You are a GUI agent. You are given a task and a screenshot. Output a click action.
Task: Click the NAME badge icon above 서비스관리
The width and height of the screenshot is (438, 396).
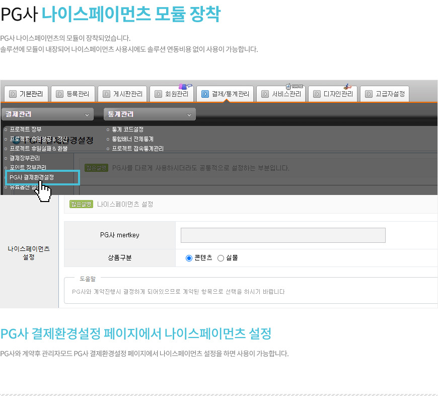[295, 86]
